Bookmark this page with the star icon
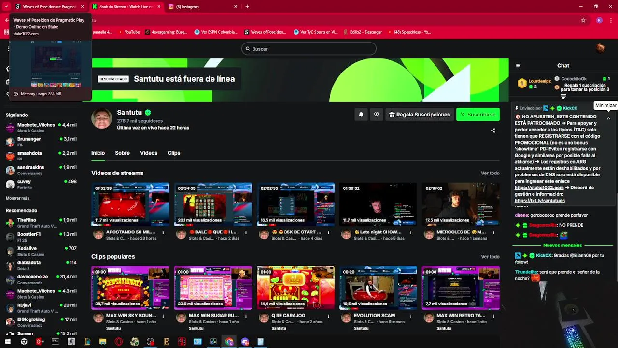Viewport: 618px width, 348px height. (583, 20)
